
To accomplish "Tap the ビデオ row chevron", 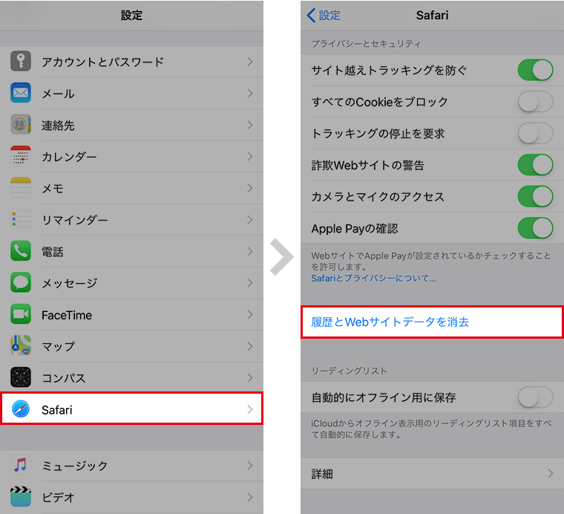I will tap(250, 497).
